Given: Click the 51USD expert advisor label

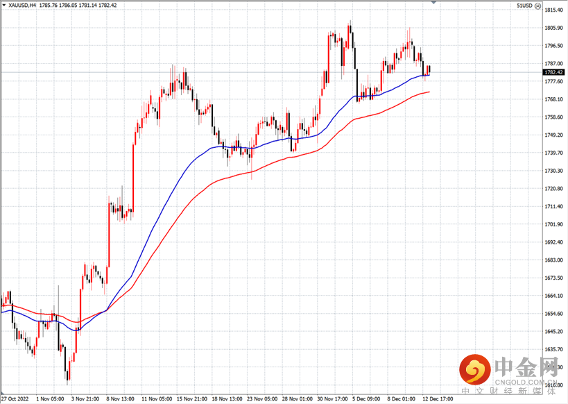Looking at the screenshot, I should 524,6.
